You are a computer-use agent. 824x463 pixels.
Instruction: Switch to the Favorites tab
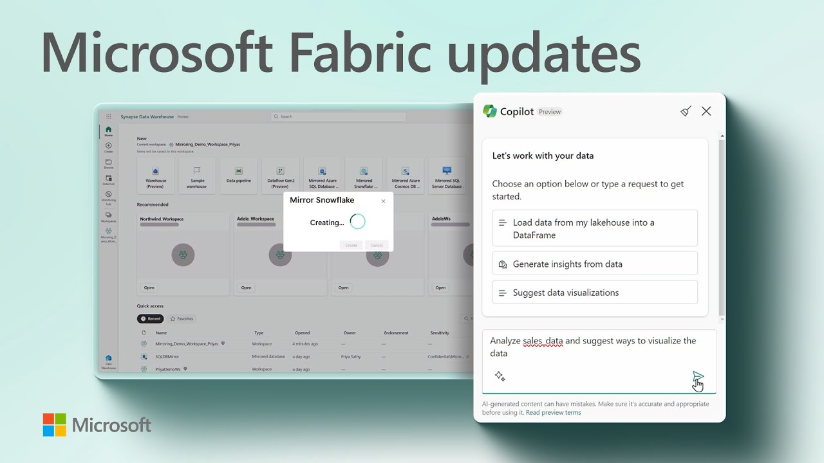(182, 318)
